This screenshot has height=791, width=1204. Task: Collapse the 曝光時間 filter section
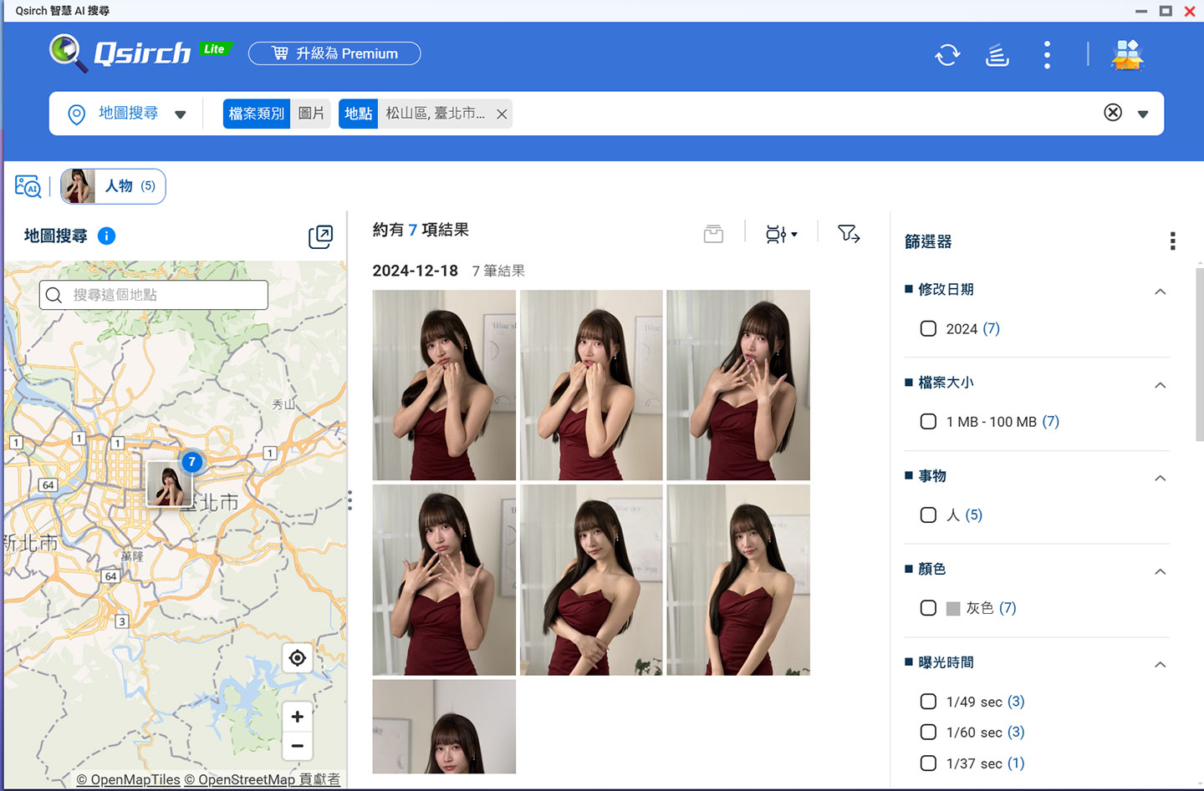pyautogui.click(x=1161, y=664)
